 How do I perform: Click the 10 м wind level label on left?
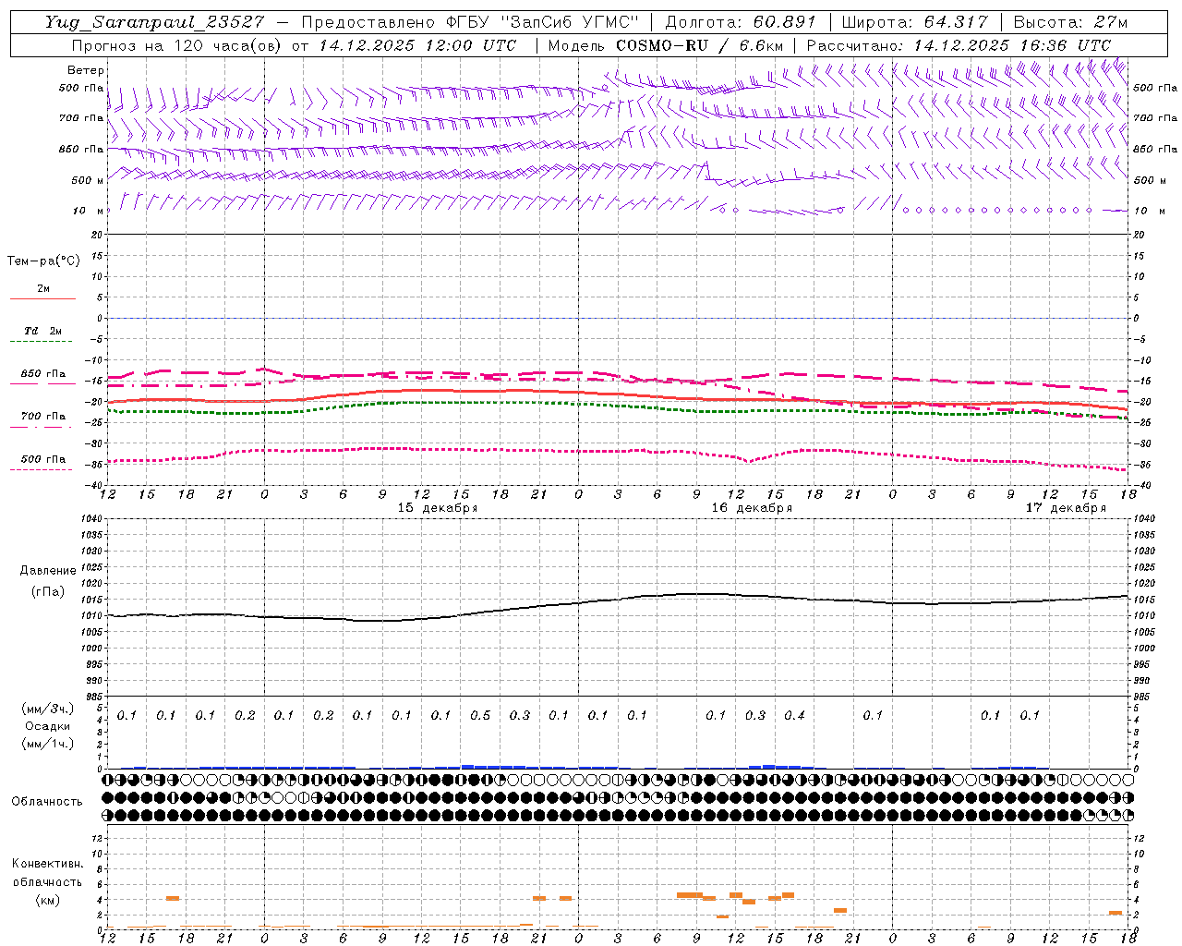pos(88,212)
